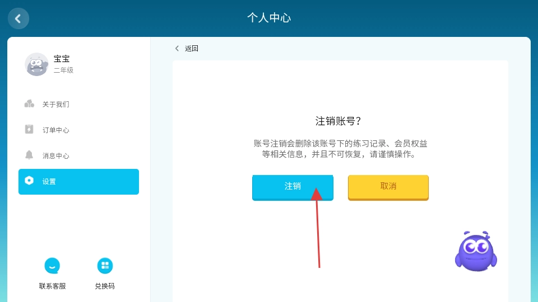Click the 设置 hexagon gear icon
Viewport: 538px width, 302px height.
29,181
